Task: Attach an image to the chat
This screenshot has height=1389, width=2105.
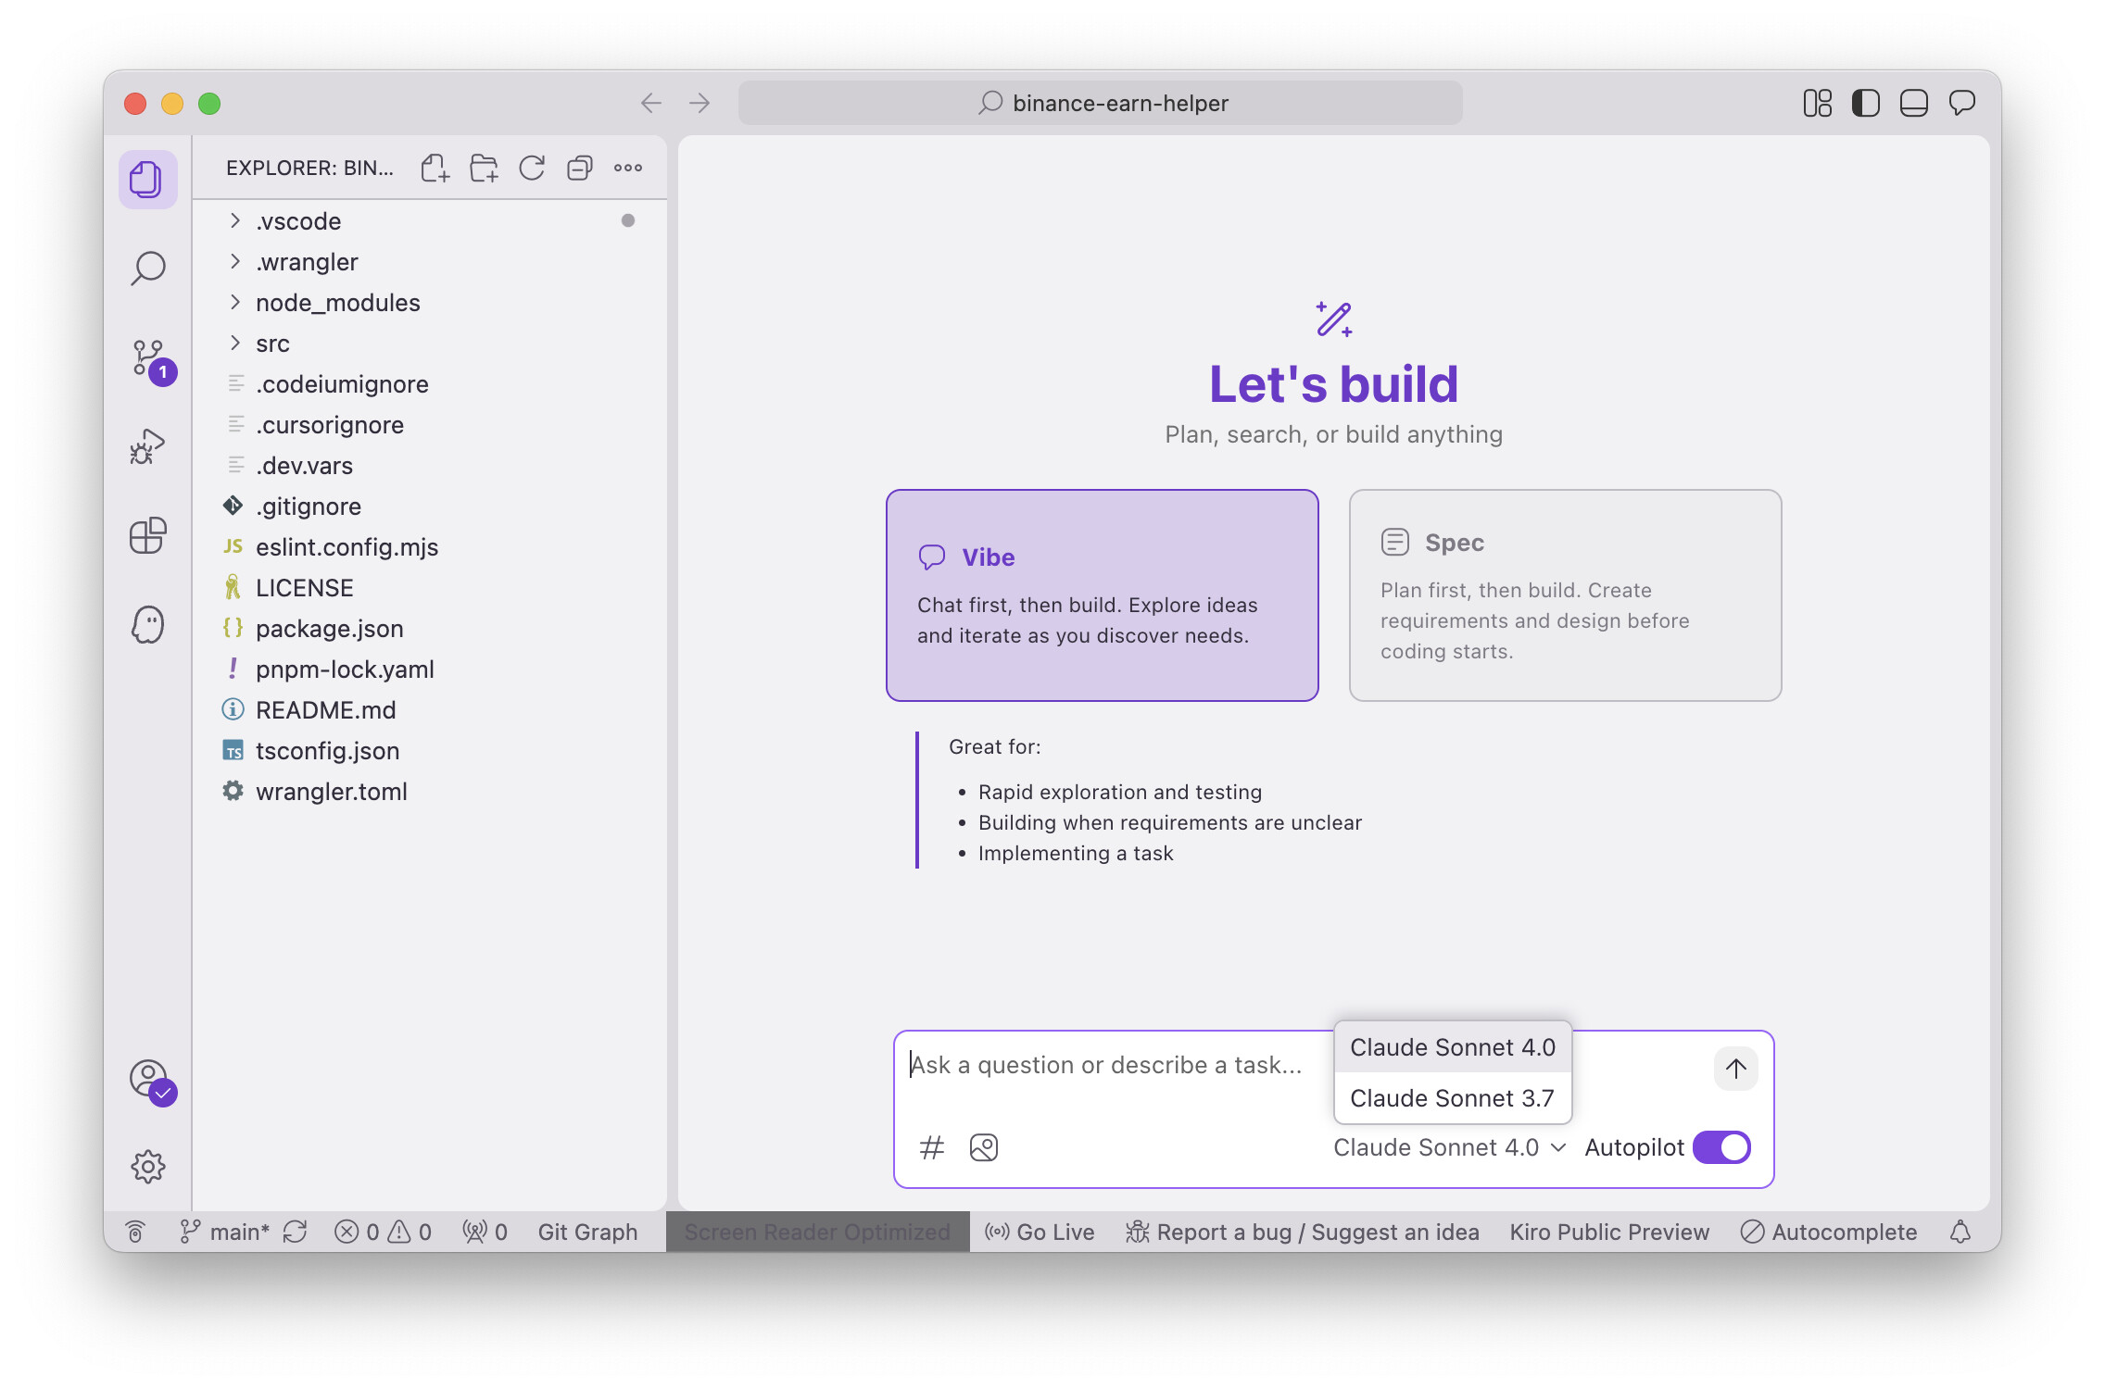Action: click(983, 1147)
